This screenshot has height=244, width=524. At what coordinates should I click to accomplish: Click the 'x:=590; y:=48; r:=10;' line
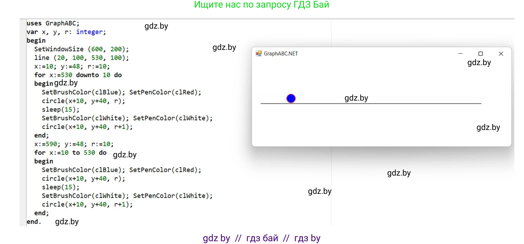coord(74,144)
